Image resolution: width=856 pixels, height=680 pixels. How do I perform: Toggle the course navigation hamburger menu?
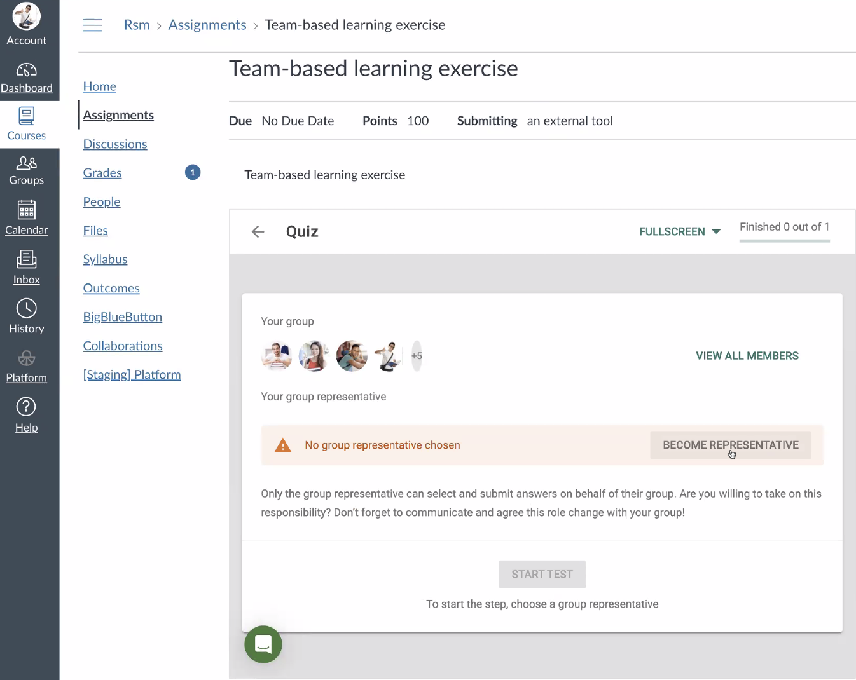pos(92,25)
